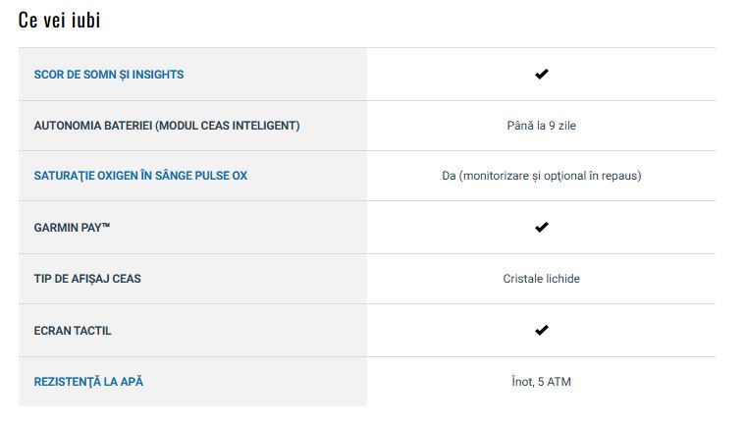Open the Scor de somn și Insights link

(x=109, y=75)
